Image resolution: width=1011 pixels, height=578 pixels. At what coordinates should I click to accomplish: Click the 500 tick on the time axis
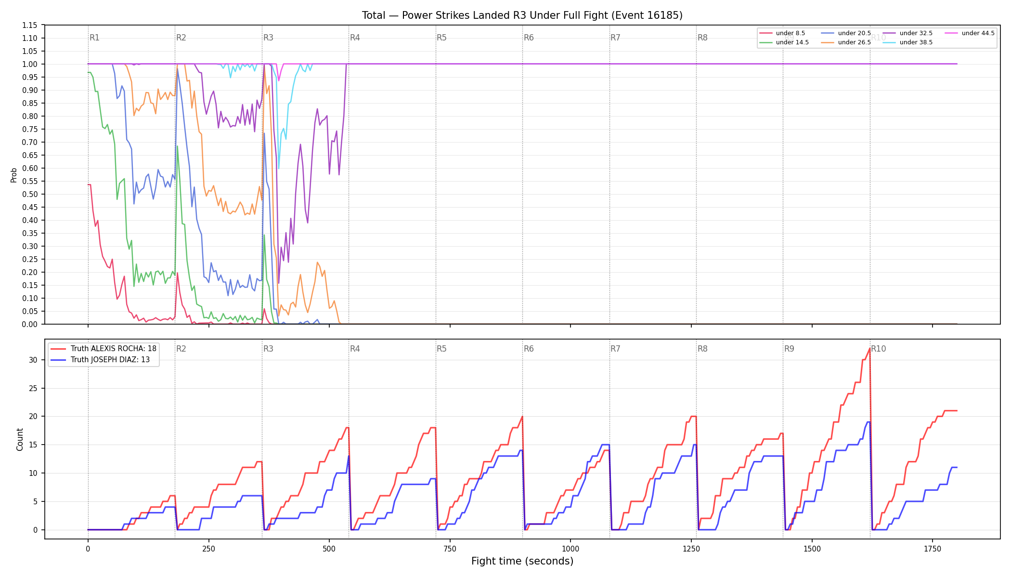click(329, 549)
